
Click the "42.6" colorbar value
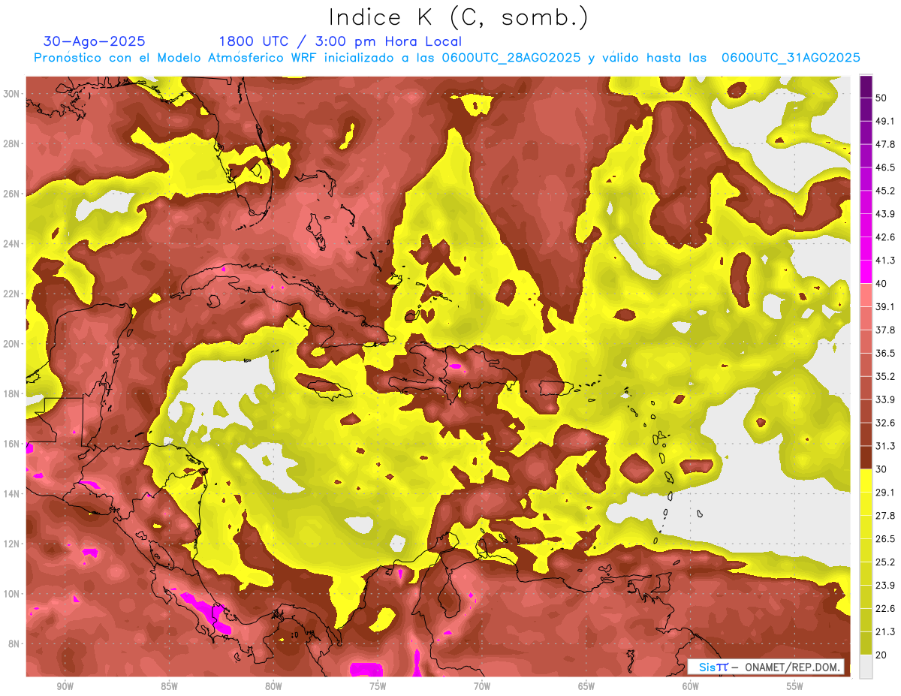[884, 237]
